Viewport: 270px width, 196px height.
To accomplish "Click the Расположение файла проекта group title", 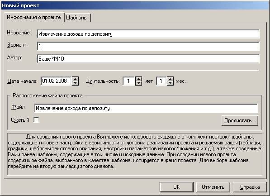I will pos(47,96).
